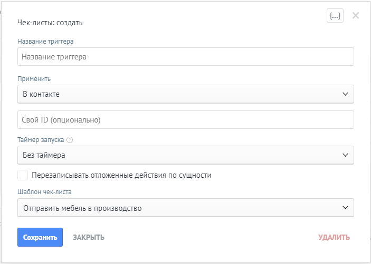Click the ЗАКРЫТЬ text button

click(x=89, y=237)
